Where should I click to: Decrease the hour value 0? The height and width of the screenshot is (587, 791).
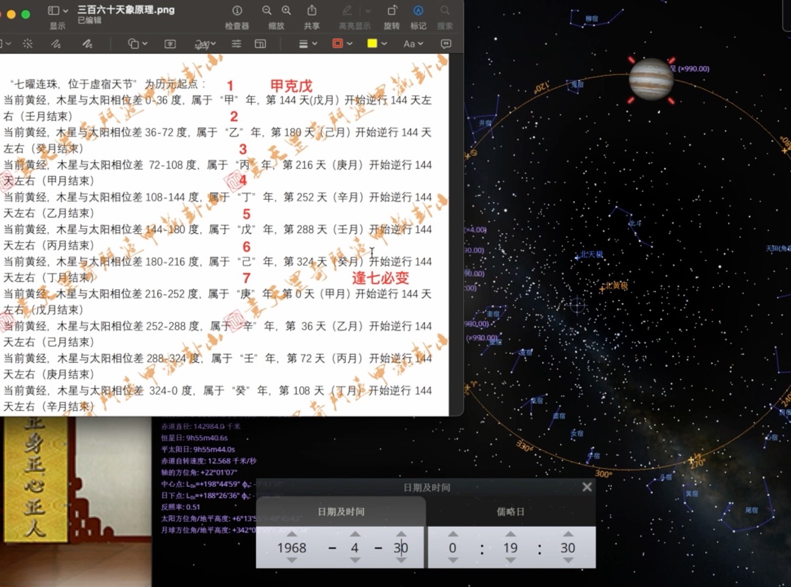(453, 560)
